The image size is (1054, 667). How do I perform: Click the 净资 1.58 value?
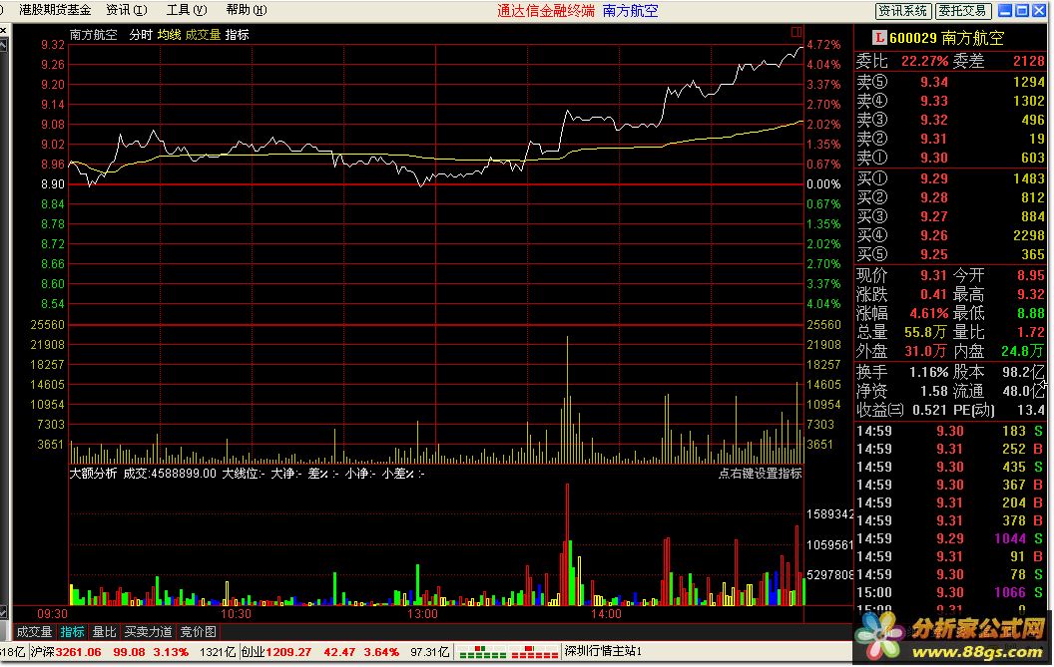click(x=933, y=391)
